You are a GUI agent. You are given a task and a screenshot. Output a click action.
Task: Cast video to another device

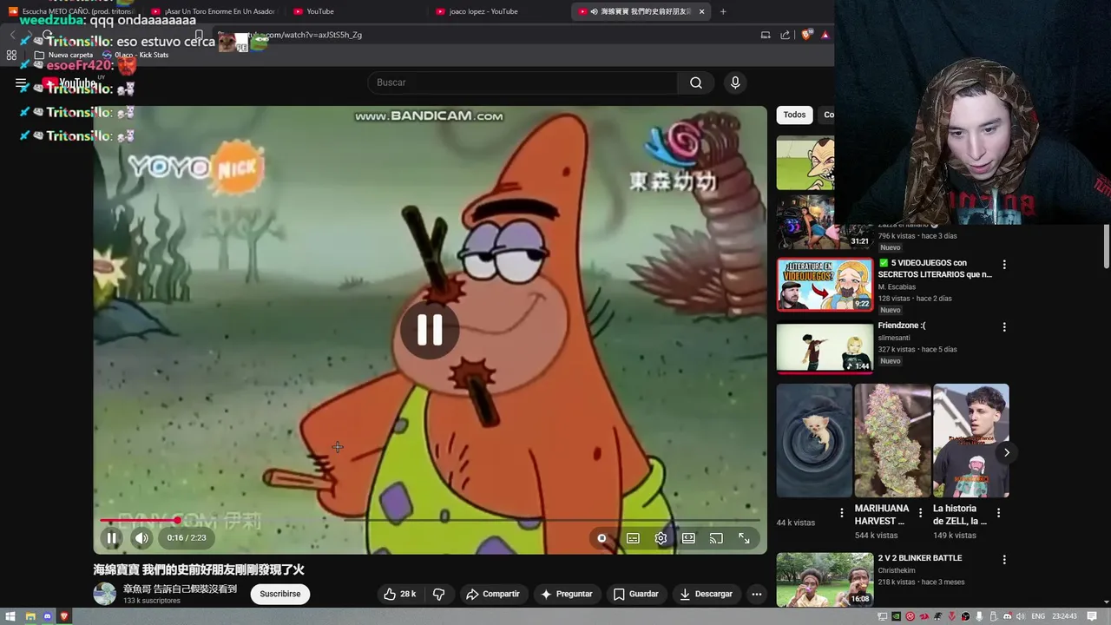pyautogui.click(x=716, y=538)
